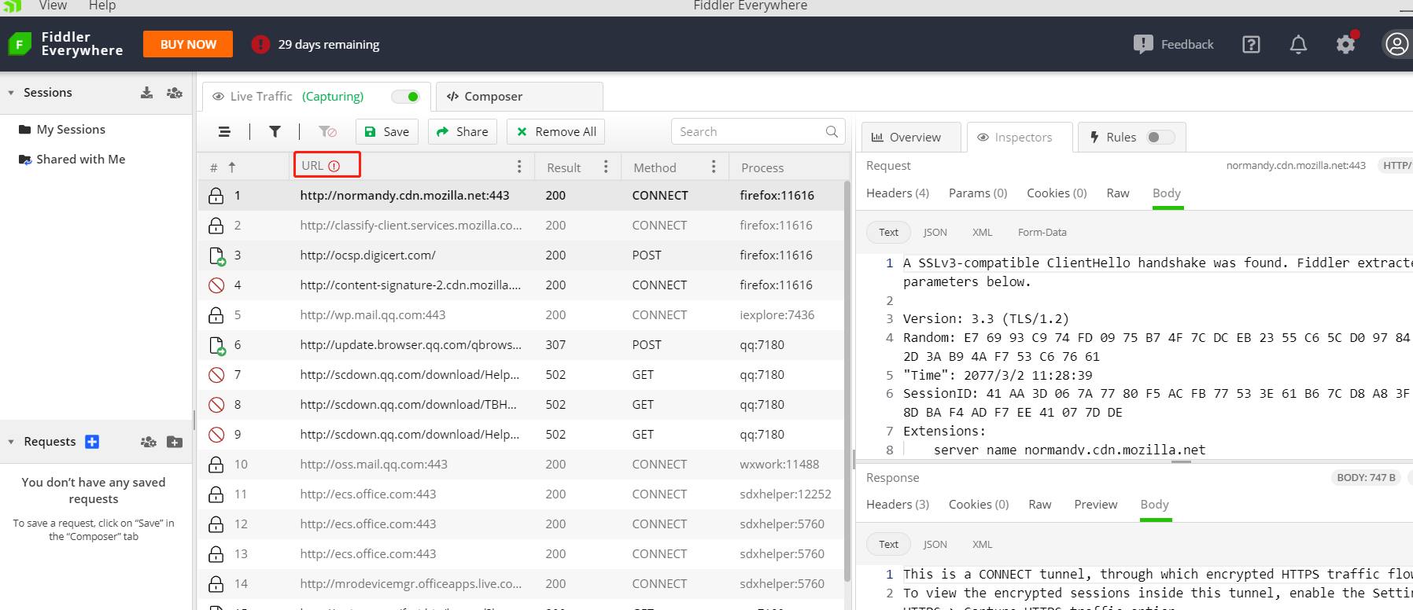Toggle the Live Traffic capturing switch
Viewport: 1413px width, 610px height.
tap(406, 97)
